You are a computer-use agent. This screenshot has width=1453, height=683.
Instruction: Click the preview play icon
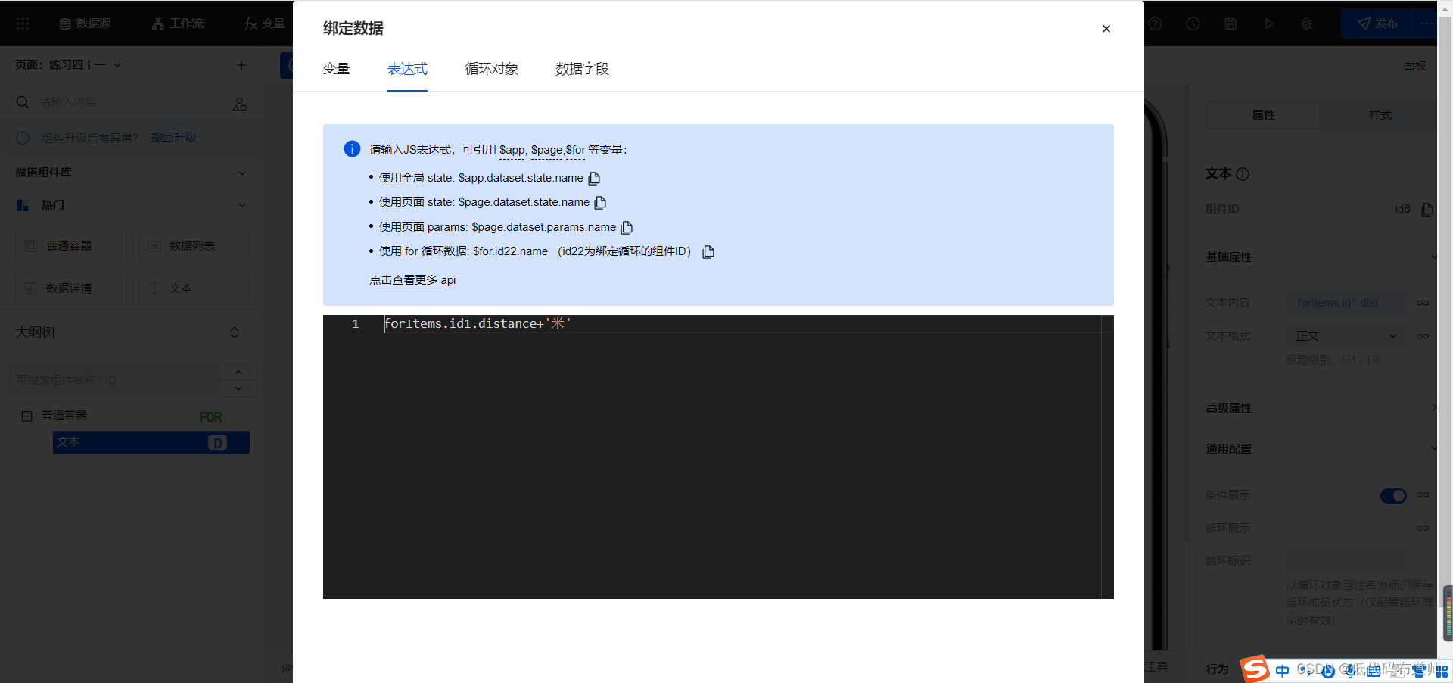point(1268,23)
